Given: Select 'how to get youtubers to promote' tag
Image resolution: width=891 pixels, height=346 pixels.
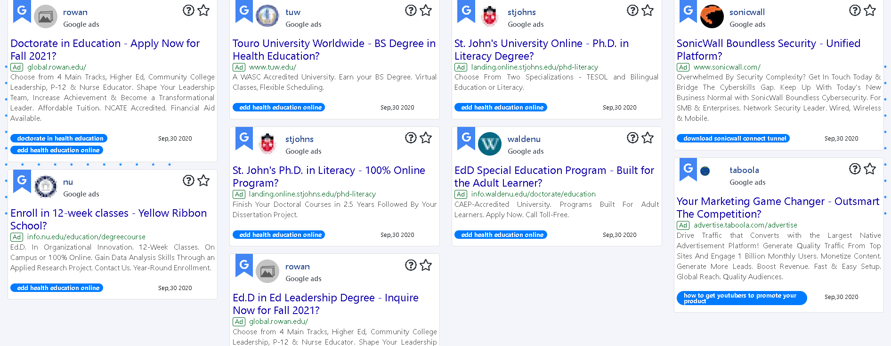Looking at the screenshot, I should pos(741,298).
